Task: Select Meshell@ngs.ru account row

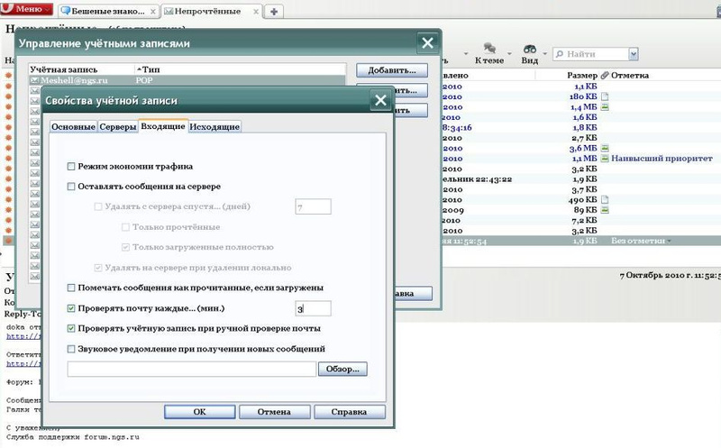Action: pyautogui.click(x=187, y=80)
